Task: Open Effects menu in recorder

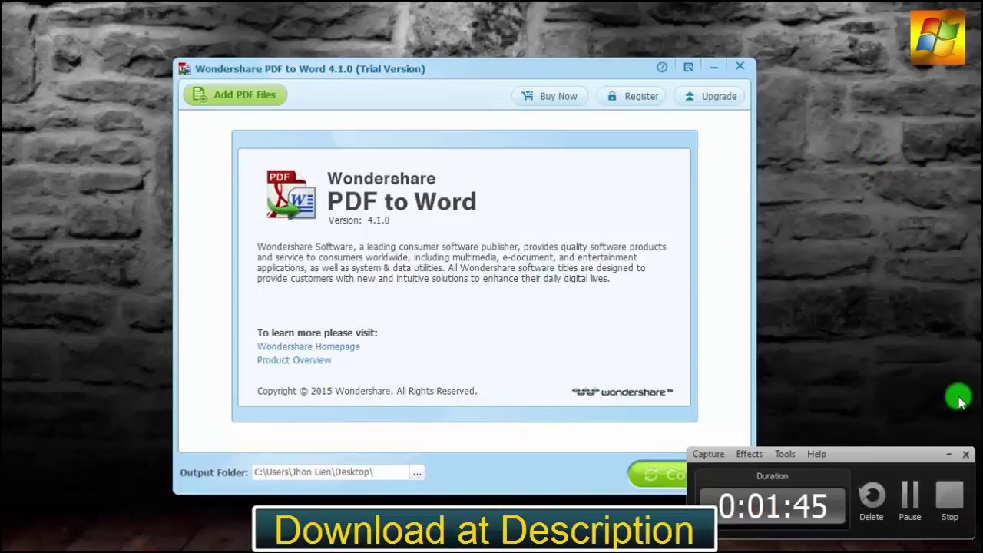Action: [x=749, y=454]
